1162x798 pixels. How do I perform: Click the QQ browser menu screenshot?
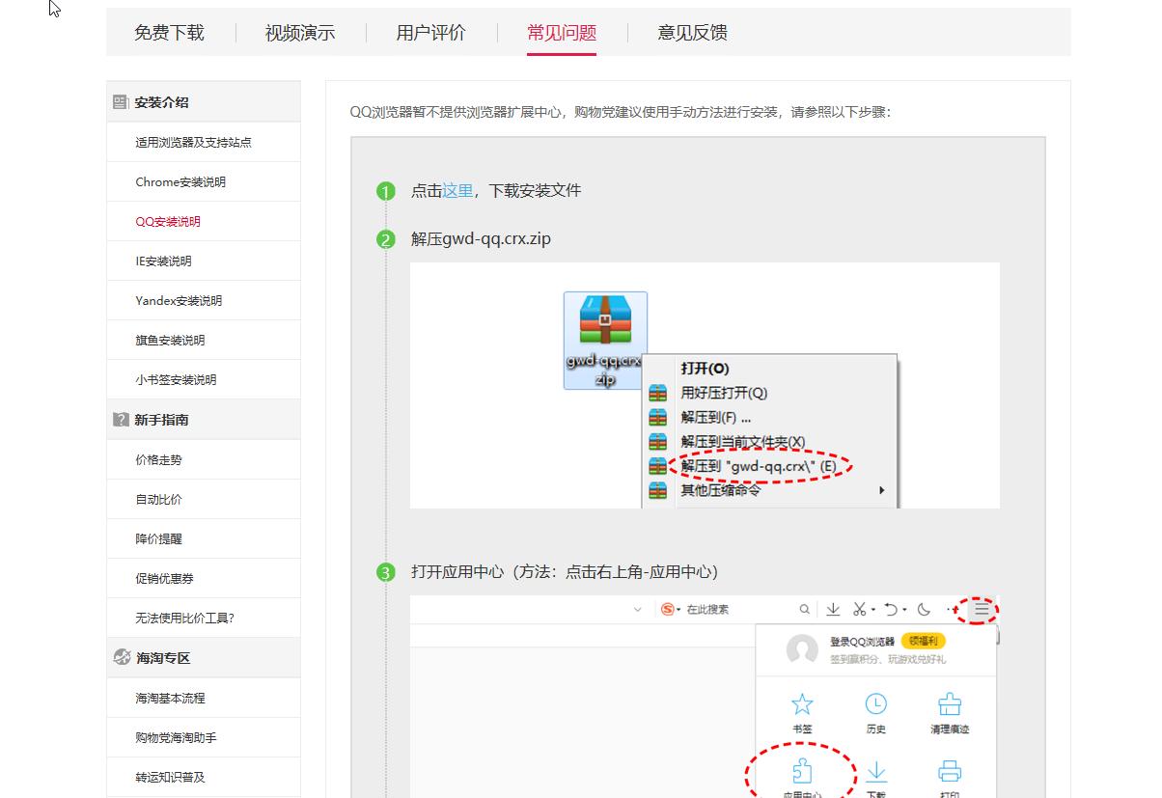pos(705,697)
